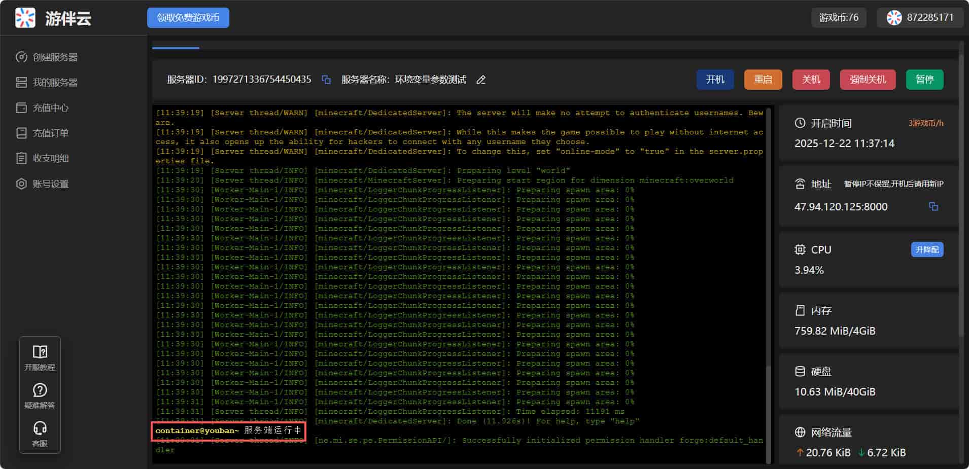
Task: Open 充值中心 recharge center
Action: pos(50,108)
